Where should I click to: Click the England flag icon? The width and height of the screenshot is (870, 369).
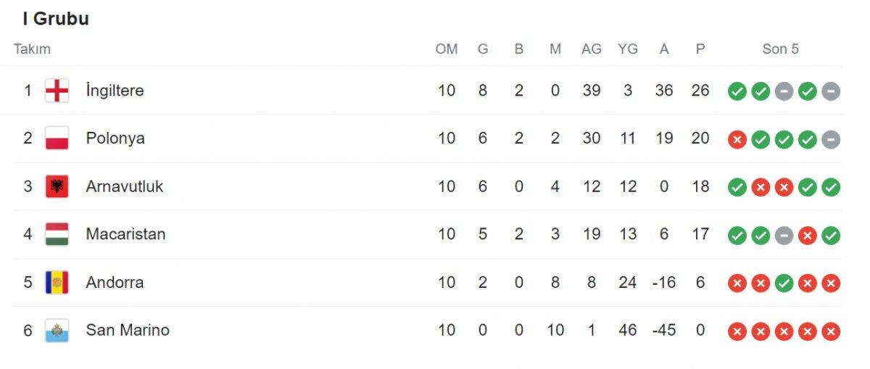click(57, 91)
